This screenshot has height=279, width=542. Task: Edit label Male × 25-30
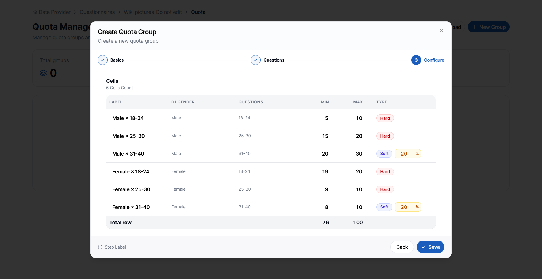(x=128, y=136)
